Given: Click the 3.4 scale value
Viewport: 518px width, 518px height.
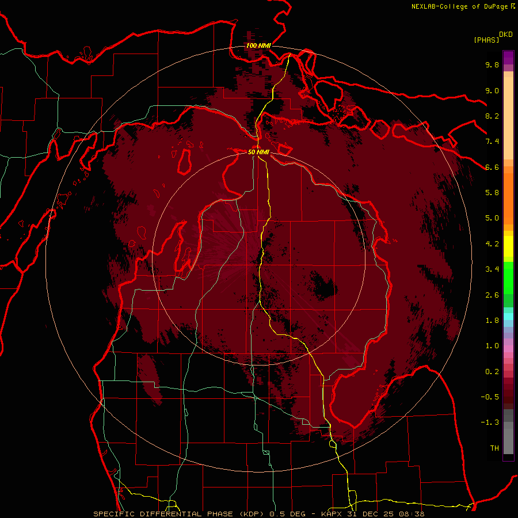Looking at the screenshot, I should pyautogui.click(x=492, y=269).
